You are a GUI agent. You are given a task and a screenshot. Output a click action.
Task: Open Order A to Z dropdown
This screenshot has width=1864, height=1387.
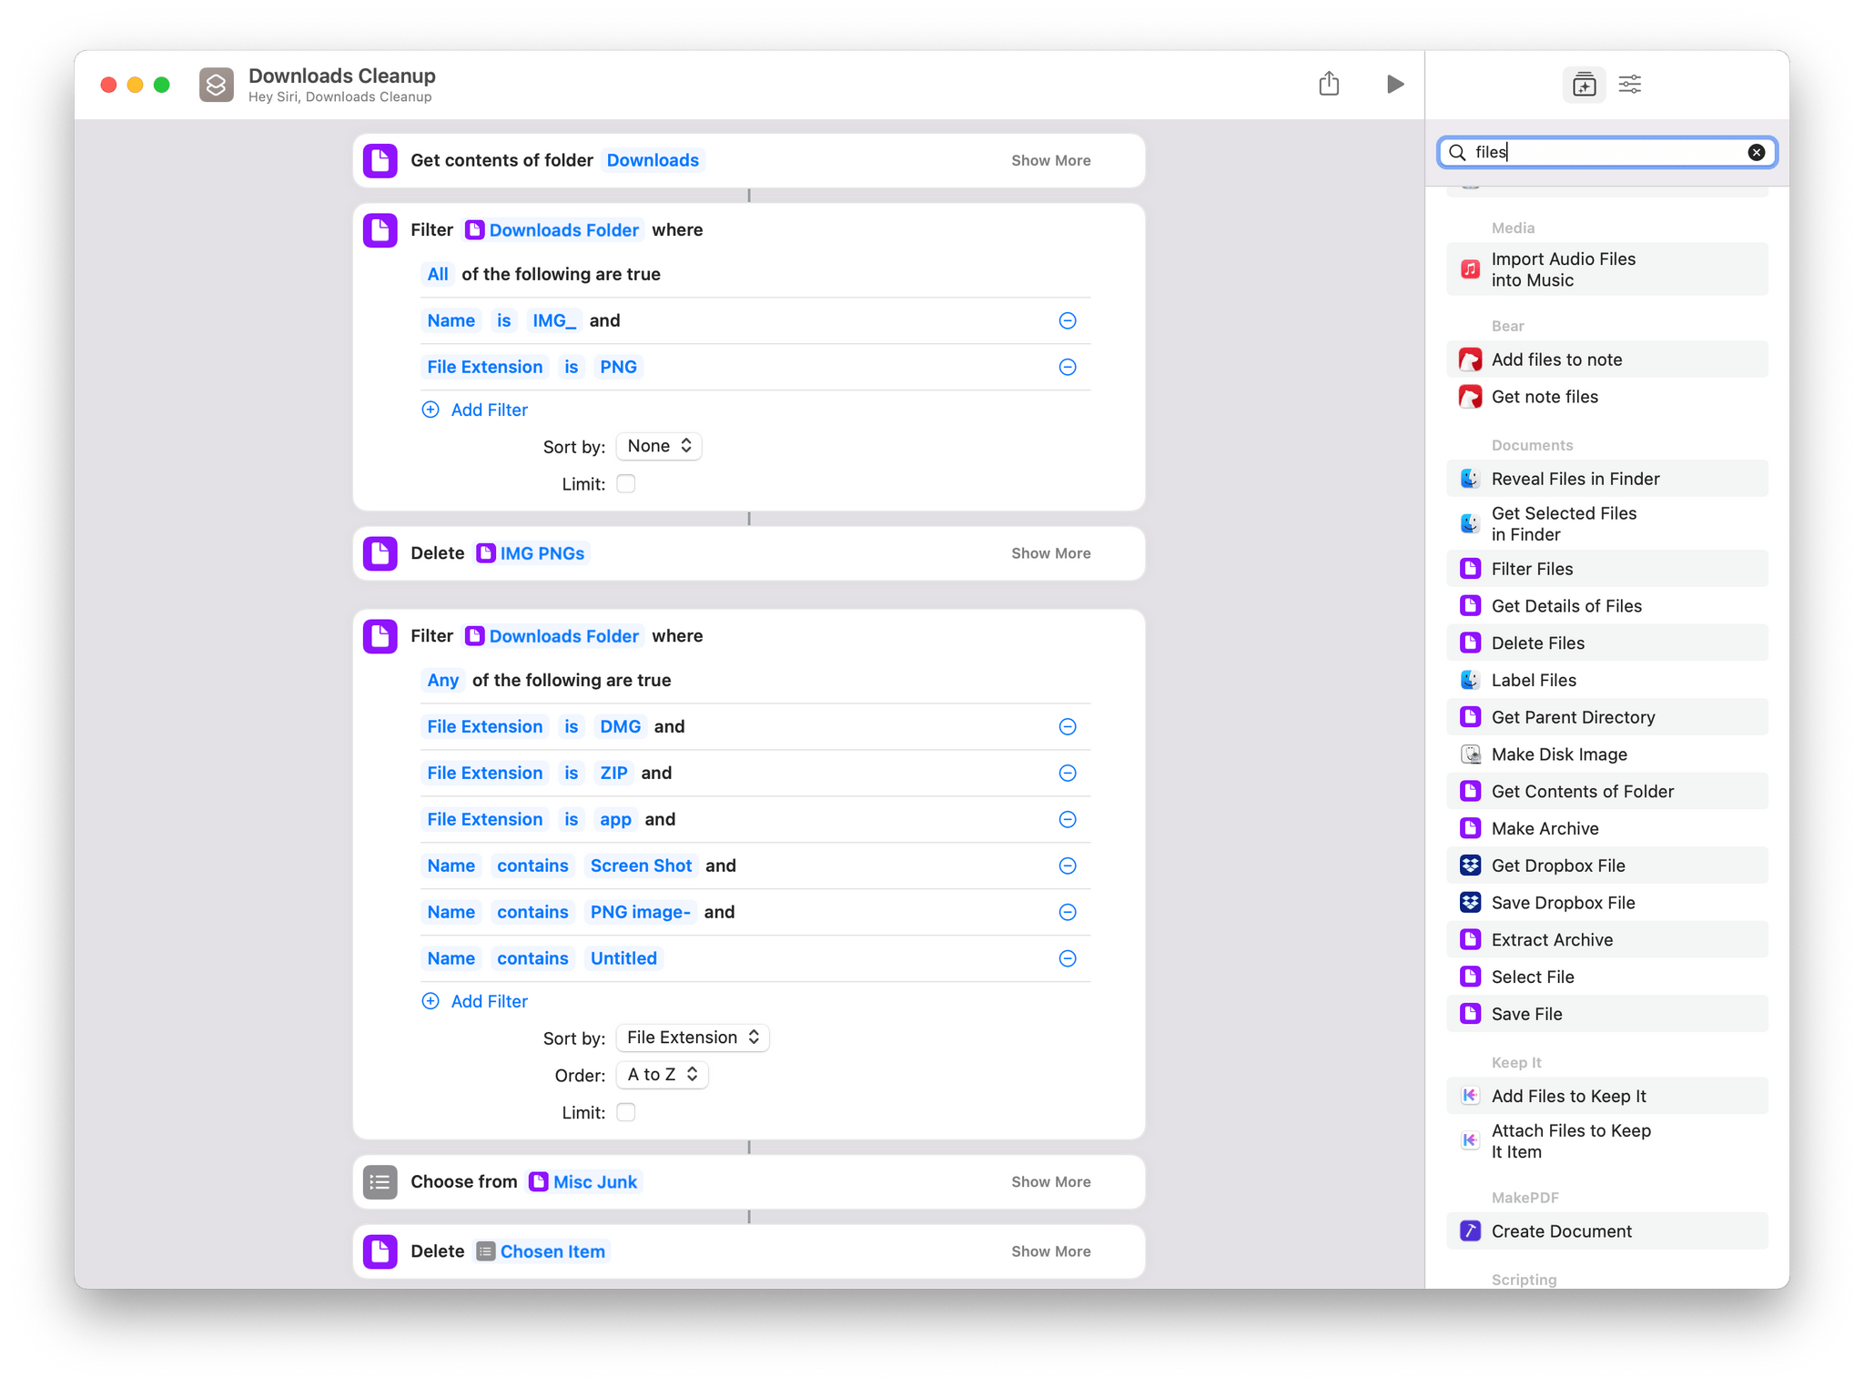pos(662,1075)
